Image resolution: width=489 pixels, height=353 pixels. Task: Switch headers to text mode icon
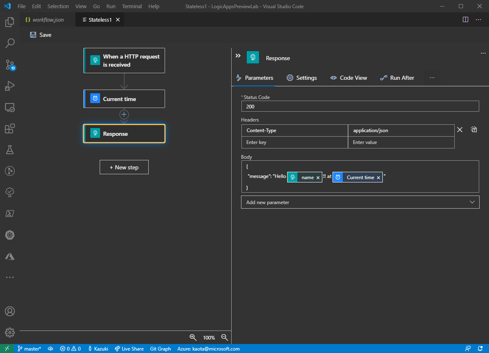pyautogui.click(x=474, y=129)
